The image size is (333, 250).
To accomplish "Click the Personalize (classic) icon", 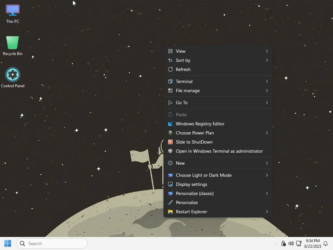I will [x=170, y=193].
